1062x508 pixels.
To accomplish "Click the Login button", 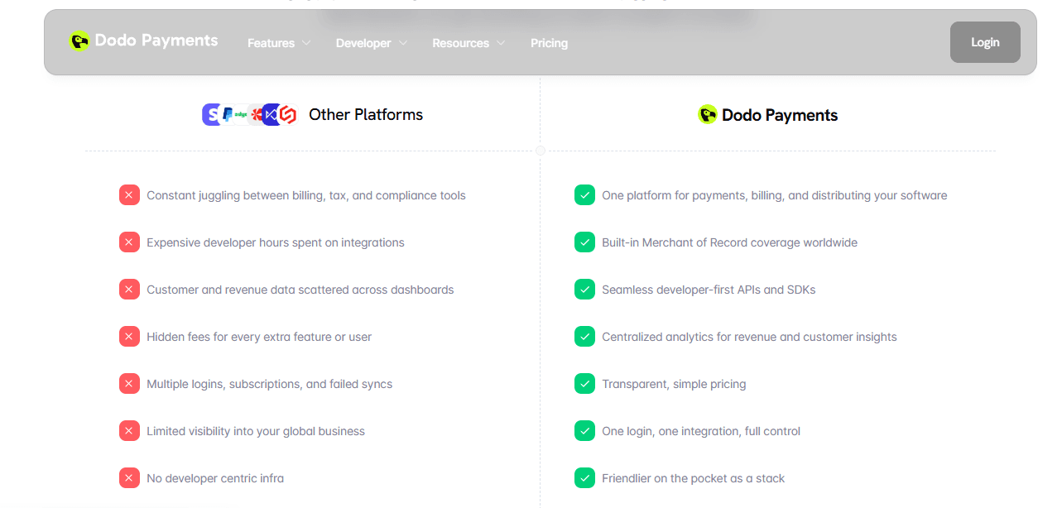I will pyautogui.click(x=985, y=42).
